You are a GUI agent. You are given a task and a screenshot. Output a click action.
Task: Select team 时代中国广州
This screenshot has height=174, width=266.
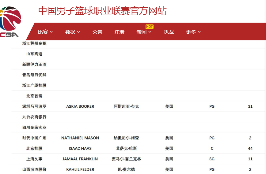click(34, 138)
